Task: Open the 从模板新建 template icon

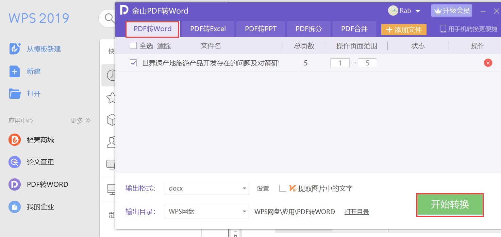Action: coord(15,49)
